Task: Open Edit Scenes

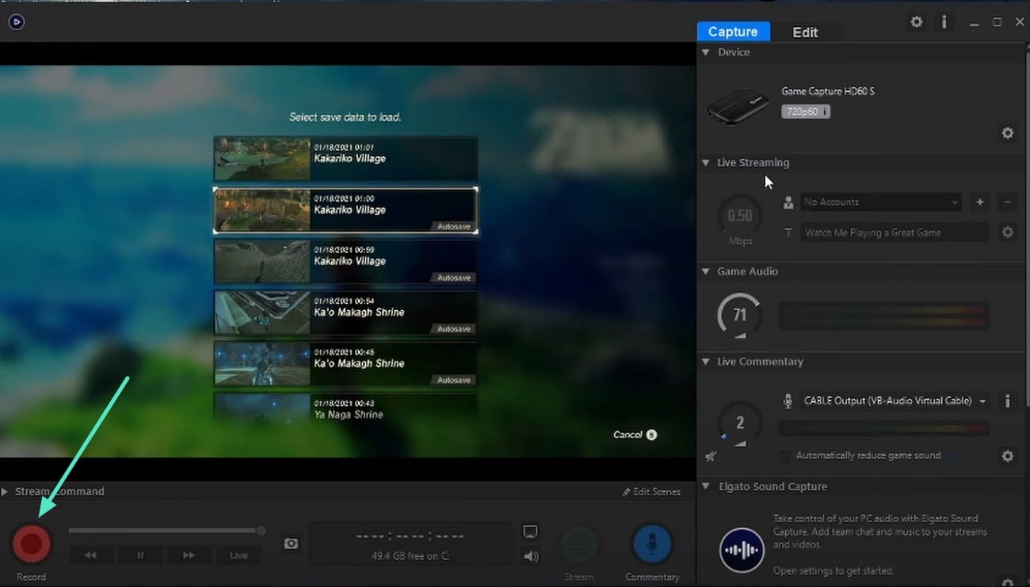Action: (651, 491)
